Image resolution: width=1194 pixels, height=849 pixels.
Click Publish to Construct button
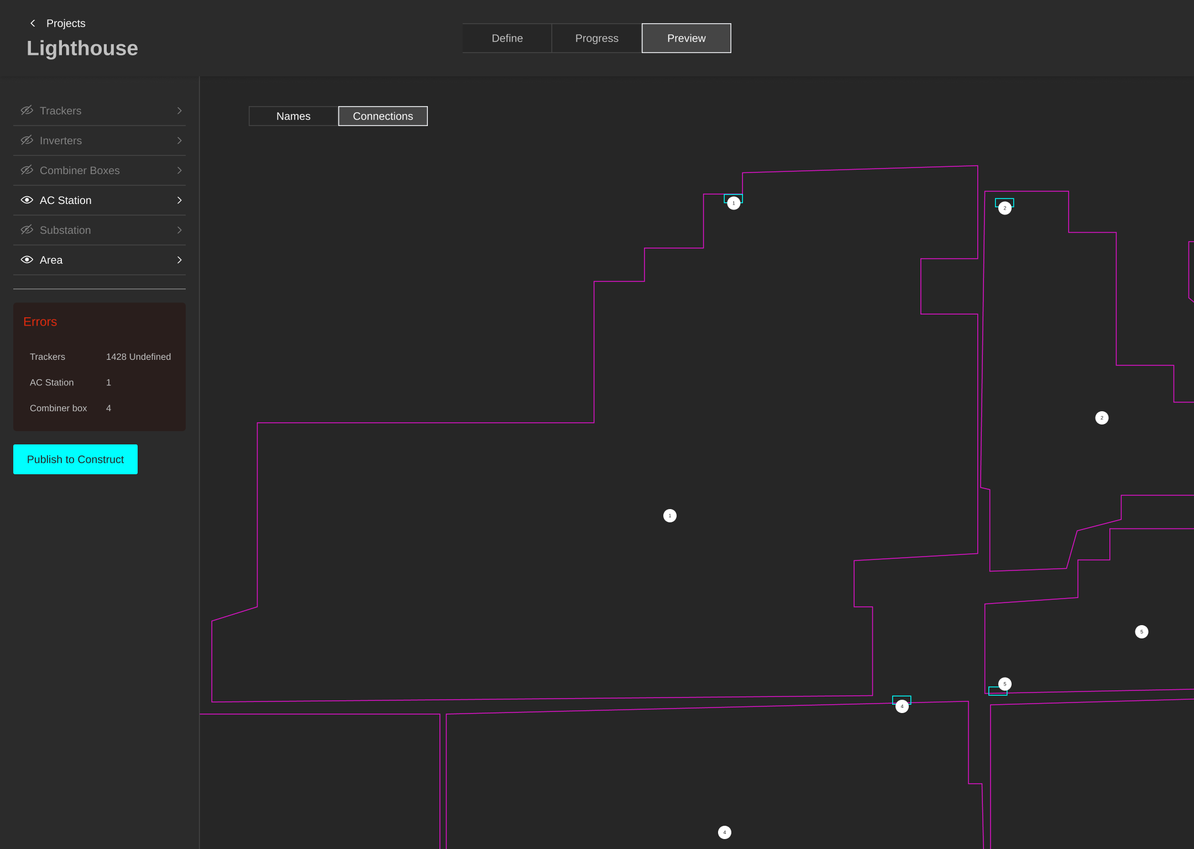[x=75, y=459]
